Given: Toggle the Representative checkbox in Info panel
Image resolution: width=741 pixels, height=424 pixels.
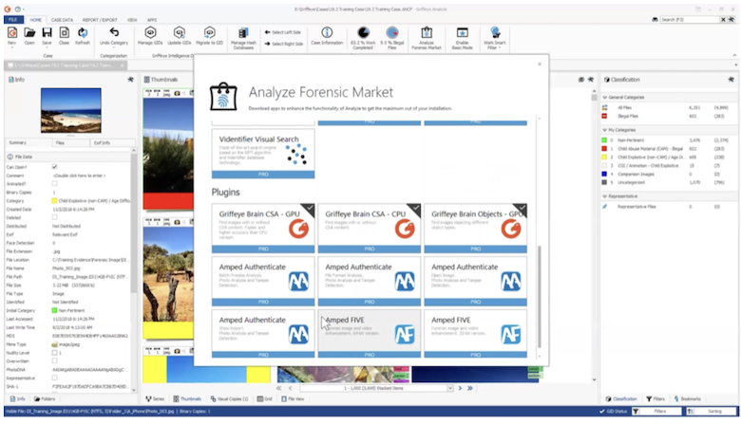Looking at the screenshot, I should pos(54,378).
